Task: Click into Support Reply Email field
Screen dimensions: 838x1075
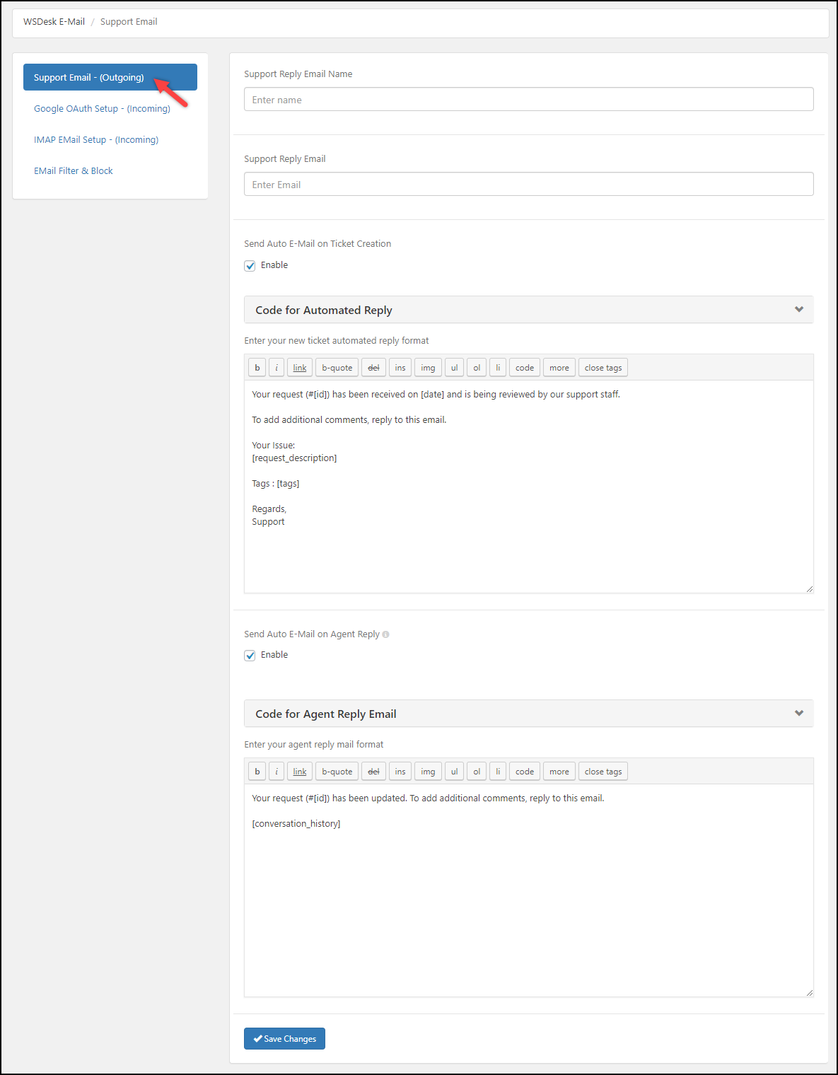Action: click(528, 185)
